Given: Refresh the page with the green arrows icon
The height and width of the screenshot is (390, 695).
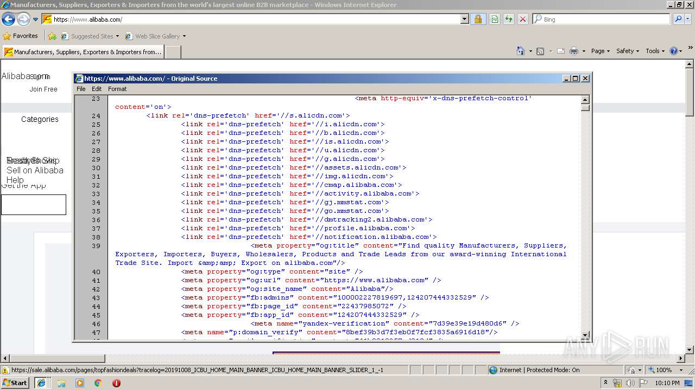Looking at the screenshot, I should point(509,19).
